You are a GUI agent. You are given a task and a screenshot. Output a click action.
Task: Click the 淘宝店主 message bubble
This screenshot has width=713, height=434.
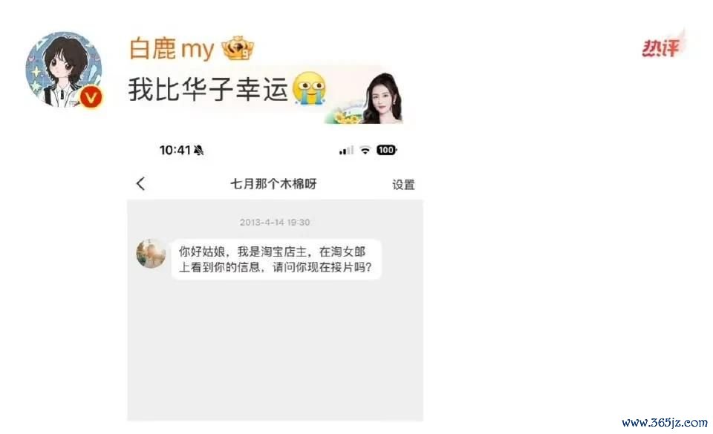pyautogui.click(x=276, y=259)
